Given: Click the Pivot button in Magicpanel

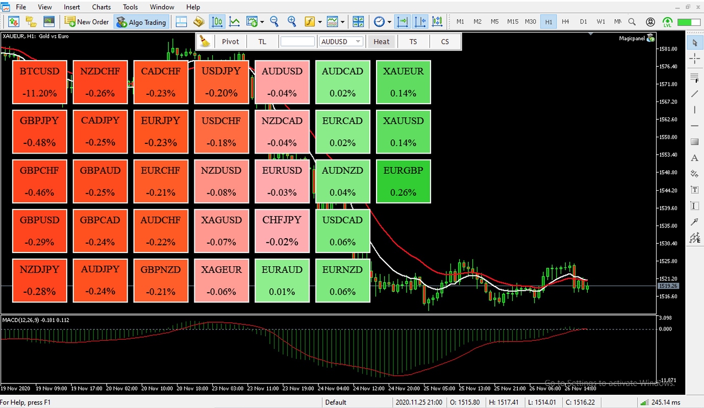Looking at the screenshot, I should tap(230, 41).
